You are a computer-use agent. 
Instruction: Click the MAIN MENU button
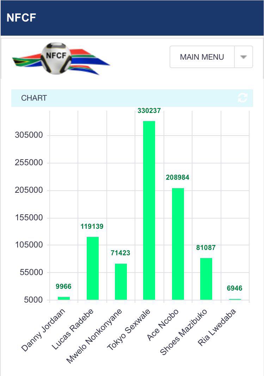pos(202,57)
